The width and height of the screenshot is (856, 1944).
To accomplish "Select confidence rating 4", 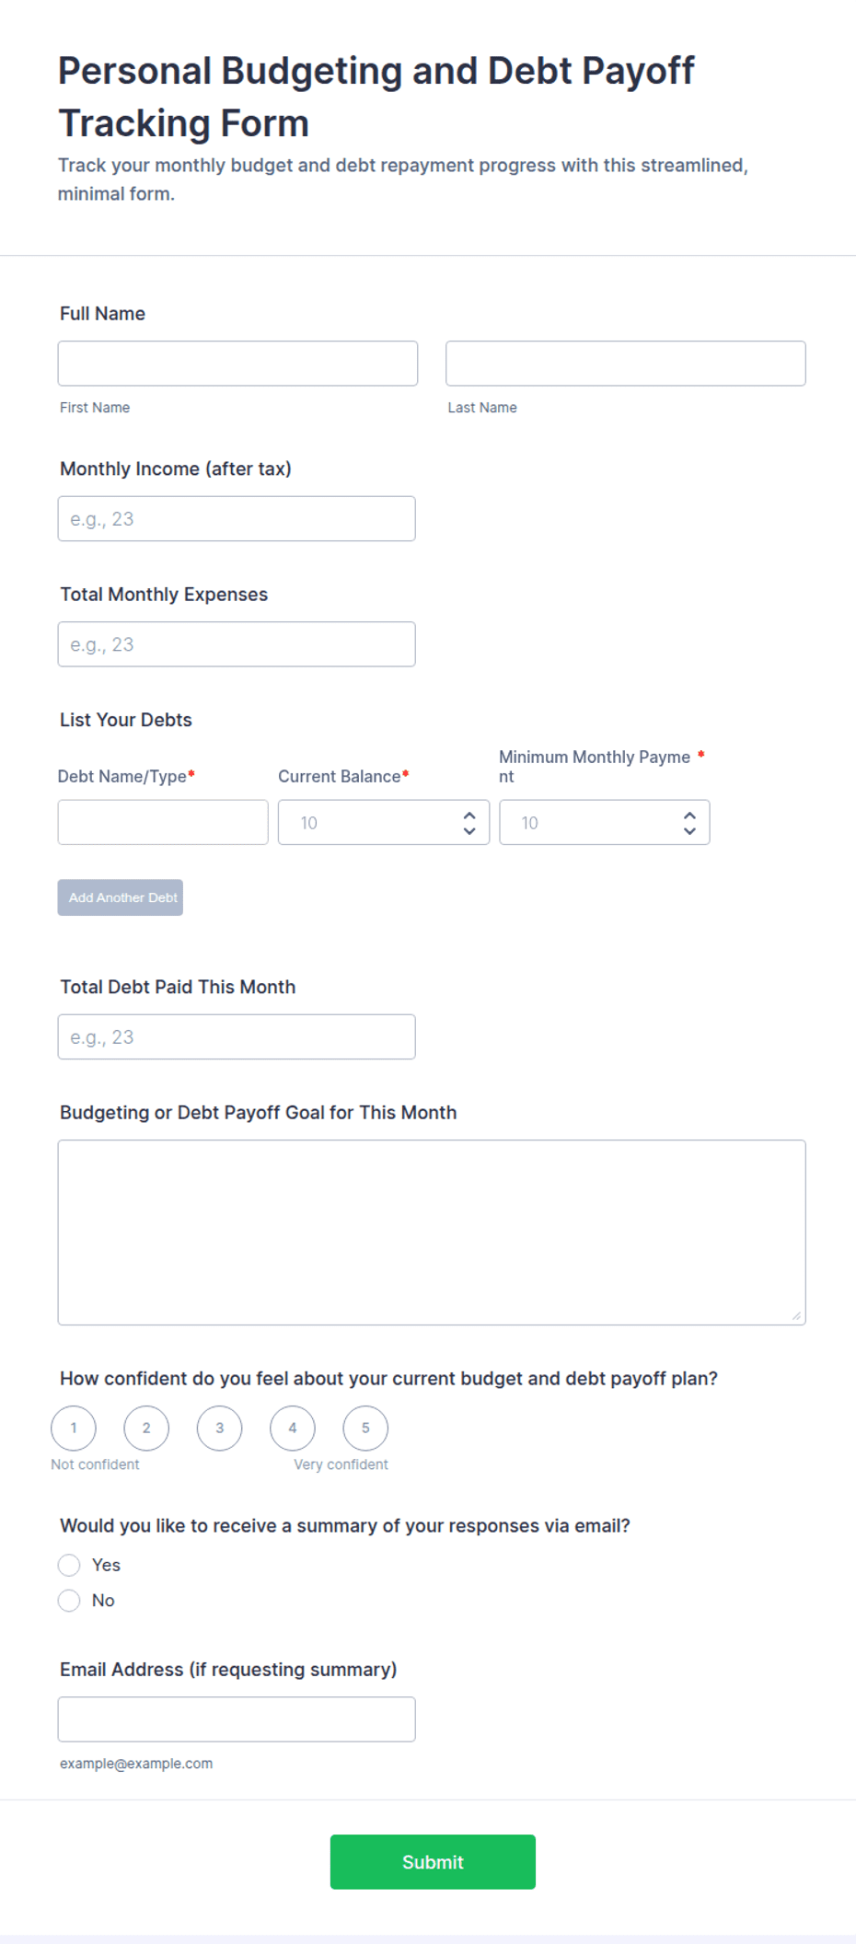I will [293, 1428].
